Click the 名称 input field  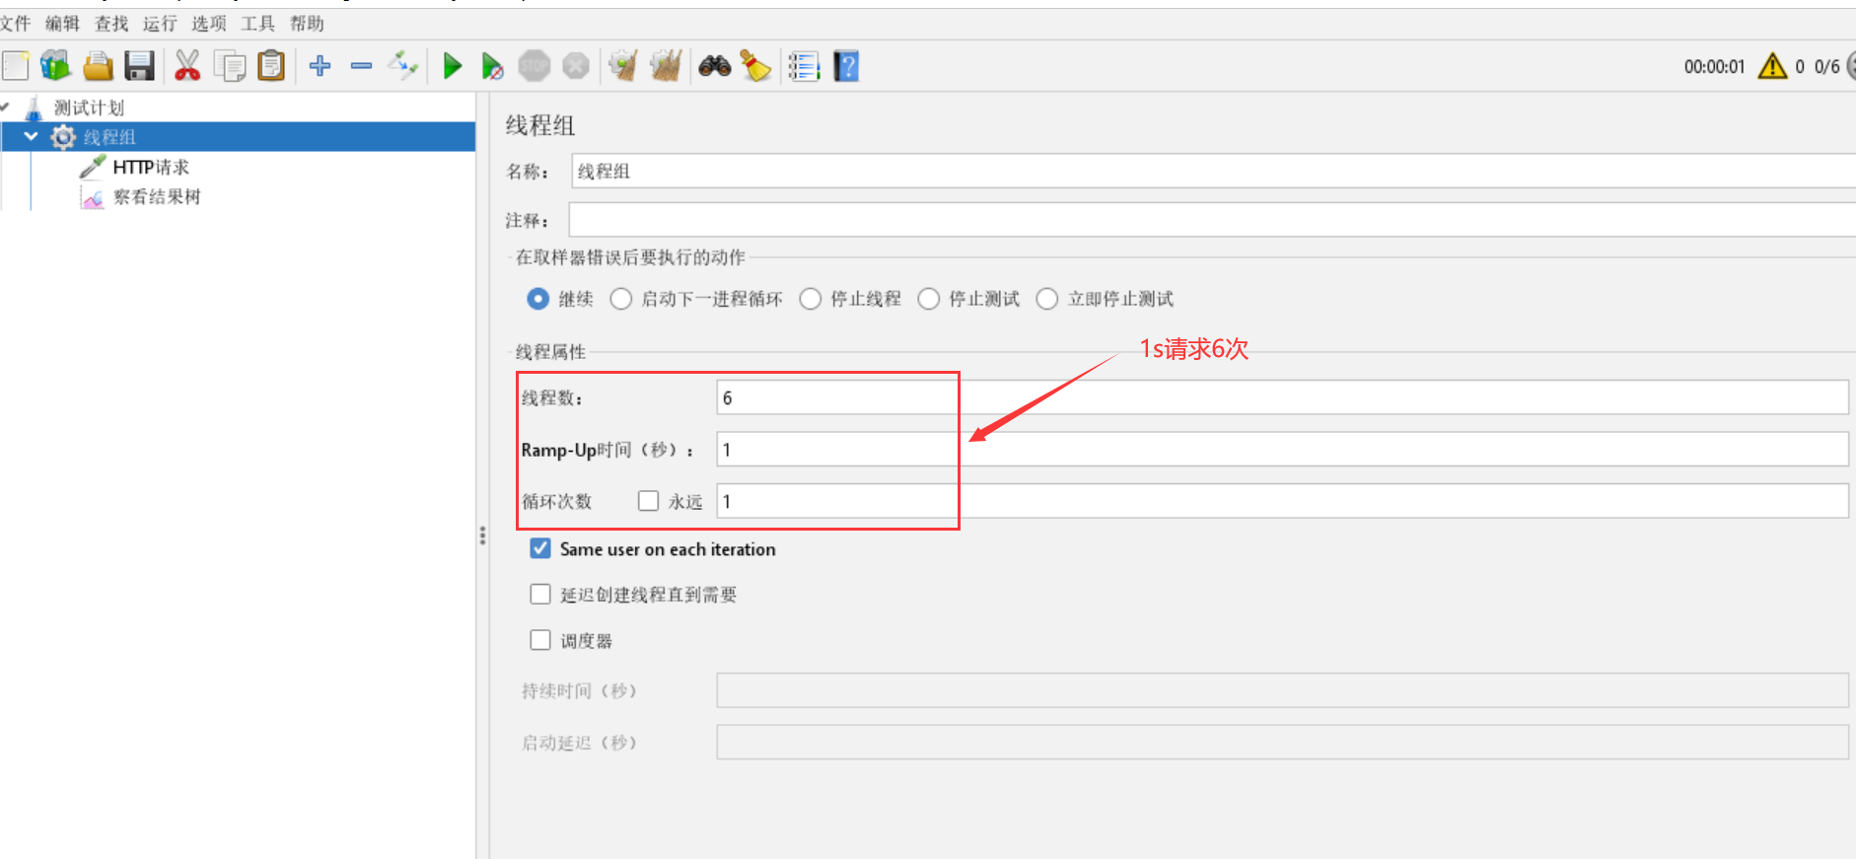pyautogui.click(x=1213, y=171)
